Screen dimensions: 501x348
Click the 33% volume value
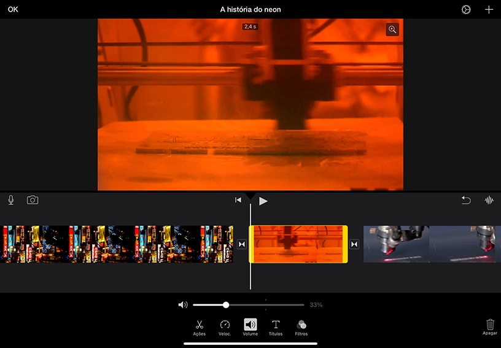[316, 305]
